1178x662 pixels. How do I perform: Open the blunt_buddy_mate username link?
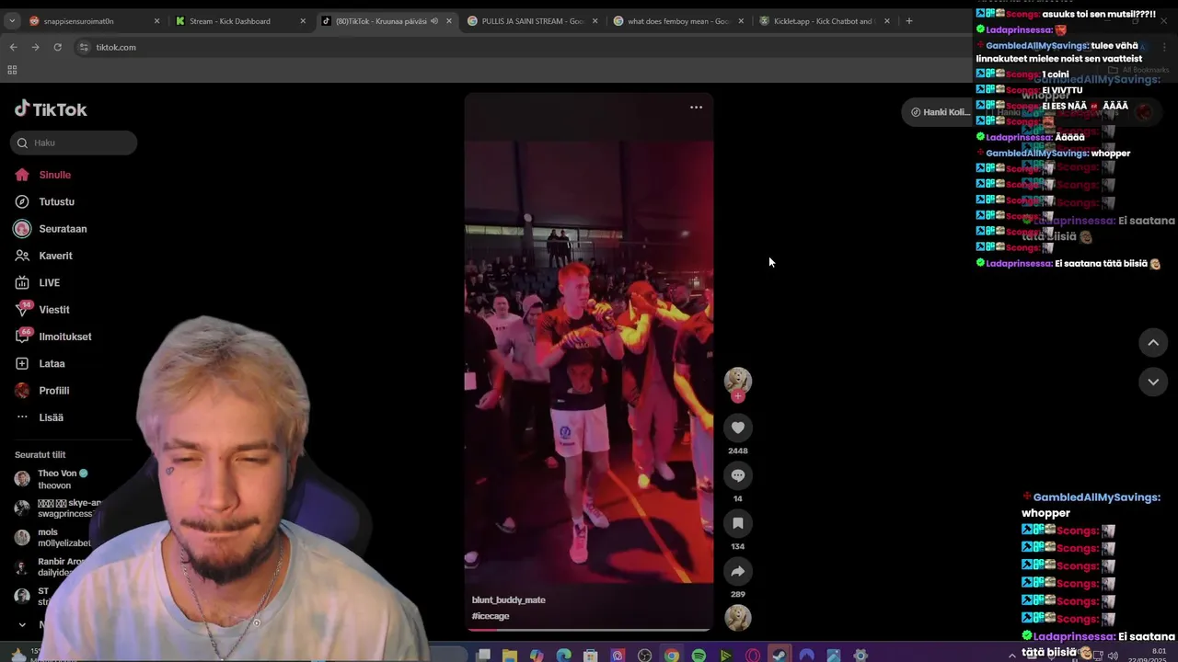click(x=509, y=599)
